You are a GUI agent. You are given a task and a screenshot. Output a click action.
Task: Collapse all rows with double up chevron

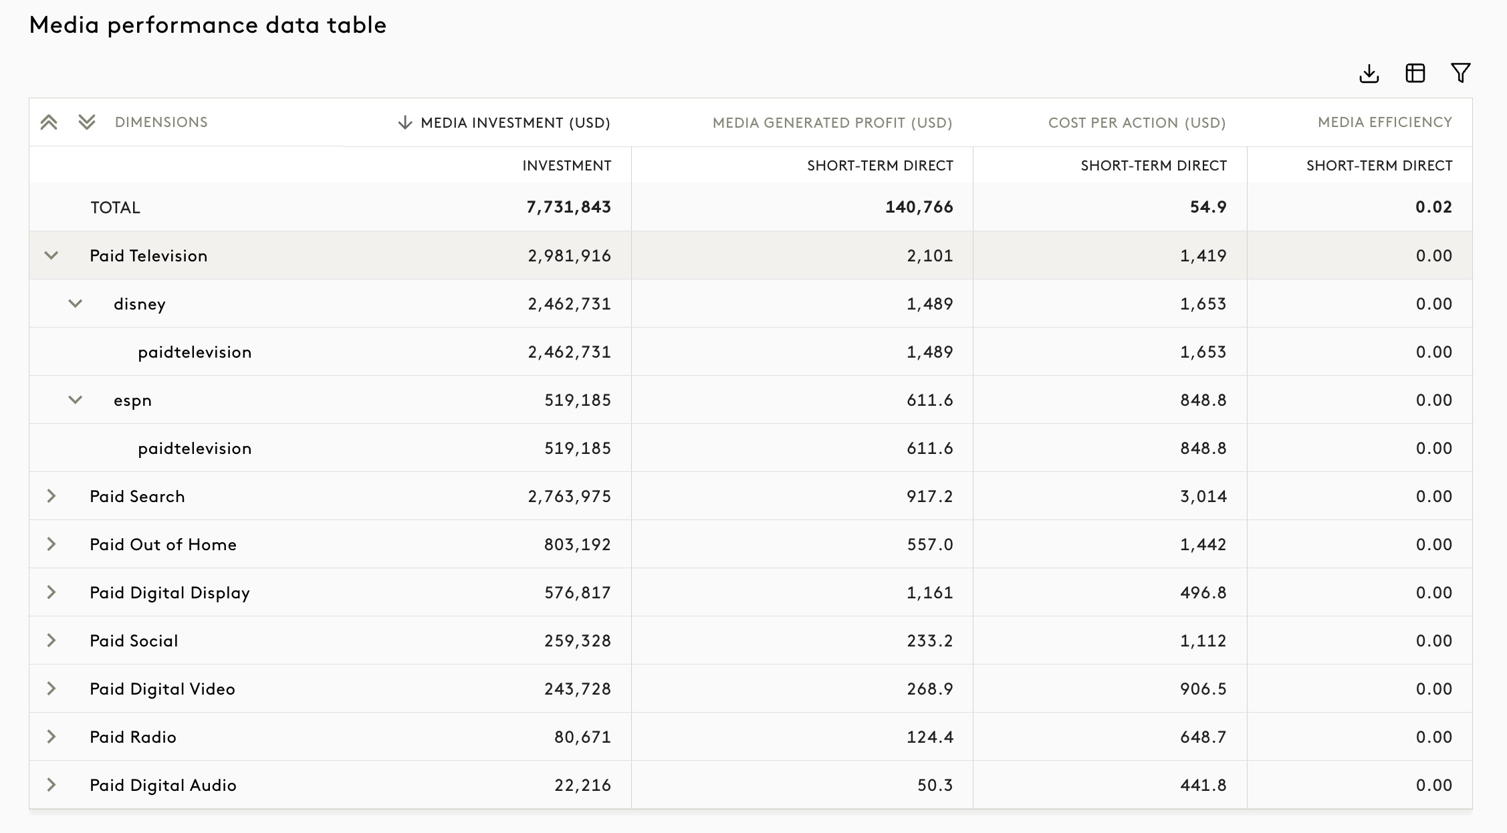tap(49, 122)
